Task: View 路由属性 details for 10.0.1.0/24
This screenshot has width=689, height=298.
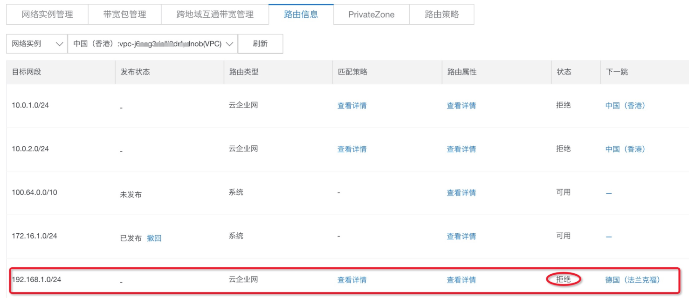Action: pyautogui.click(x=461, y=106)
